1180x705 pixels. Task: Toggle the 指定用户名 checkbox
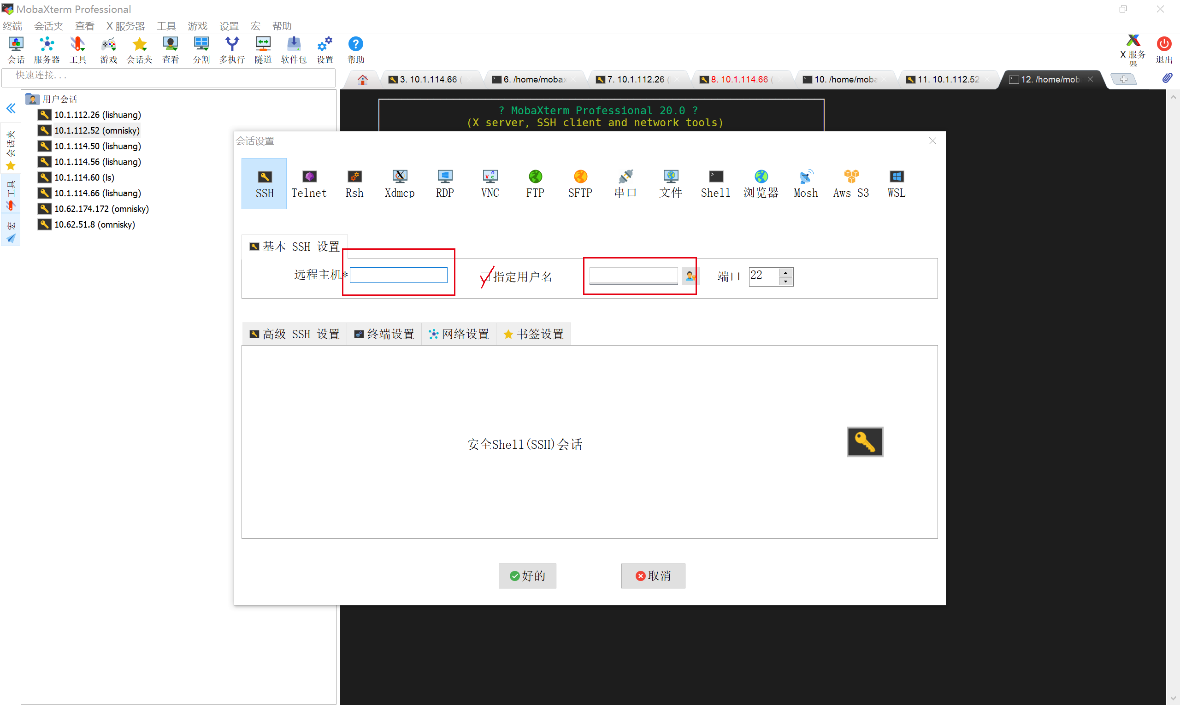point(485,276)
